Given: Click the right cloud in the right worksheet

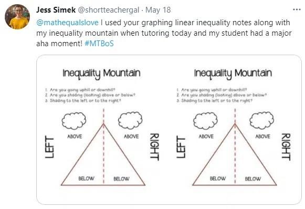Looking at the screenshot, I should point(262,120).
